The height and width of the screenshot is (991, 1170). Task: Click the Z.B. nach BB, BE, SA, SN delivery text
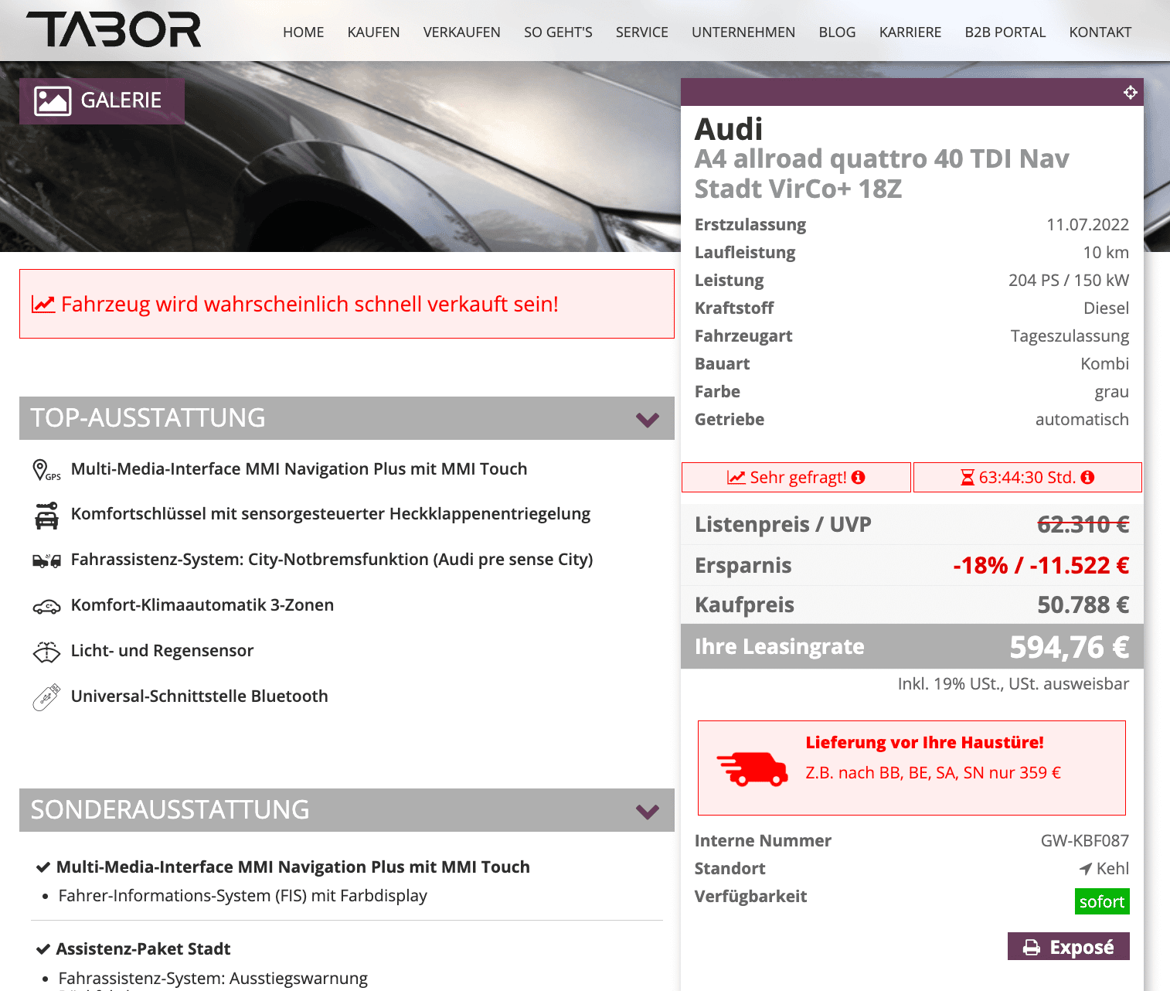(933, 773)
